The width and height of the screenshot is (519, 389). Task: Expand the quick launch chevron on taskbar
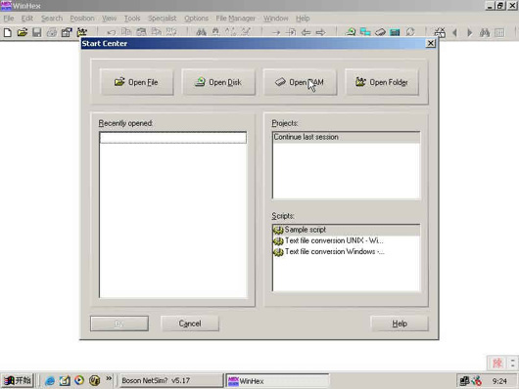[x=109, y=378]
